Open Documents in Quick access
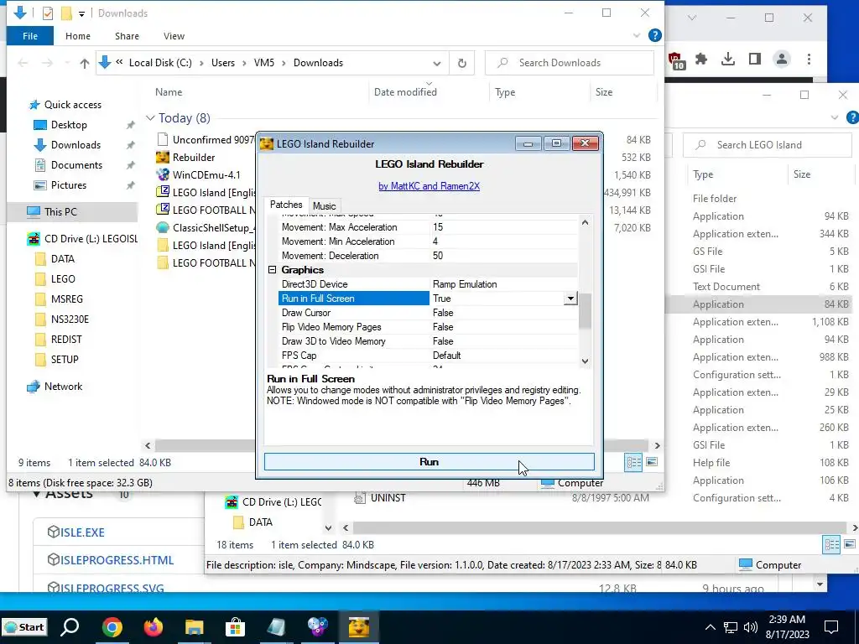 76,165
